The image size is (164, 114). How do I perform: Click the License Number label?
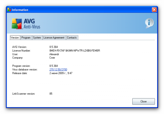[x=21, y=51]
